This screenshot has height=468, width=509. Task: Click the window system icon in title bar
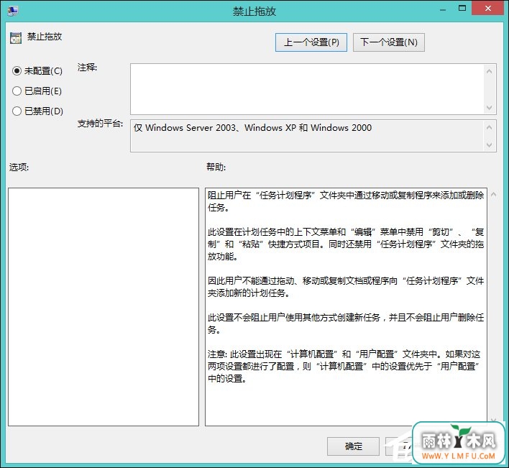(x=13, y=11)
